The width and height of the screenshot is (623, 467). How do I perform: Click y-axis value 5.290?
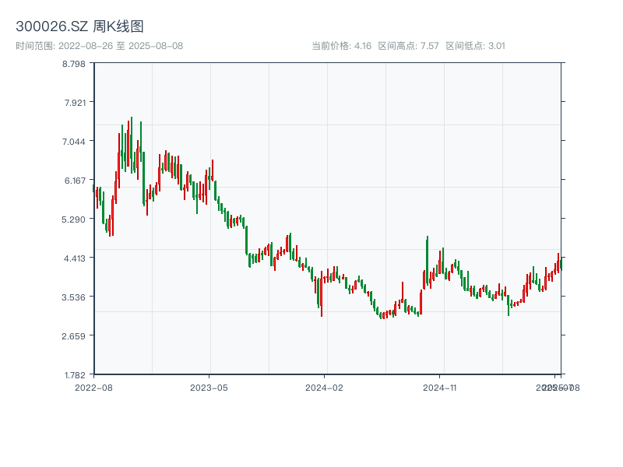[73, 219]
